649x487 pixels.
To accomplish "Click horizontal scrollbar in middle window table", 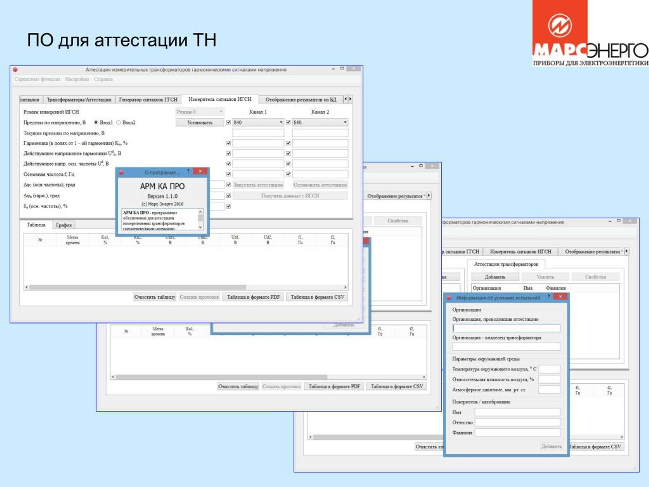I will [222, 377].
